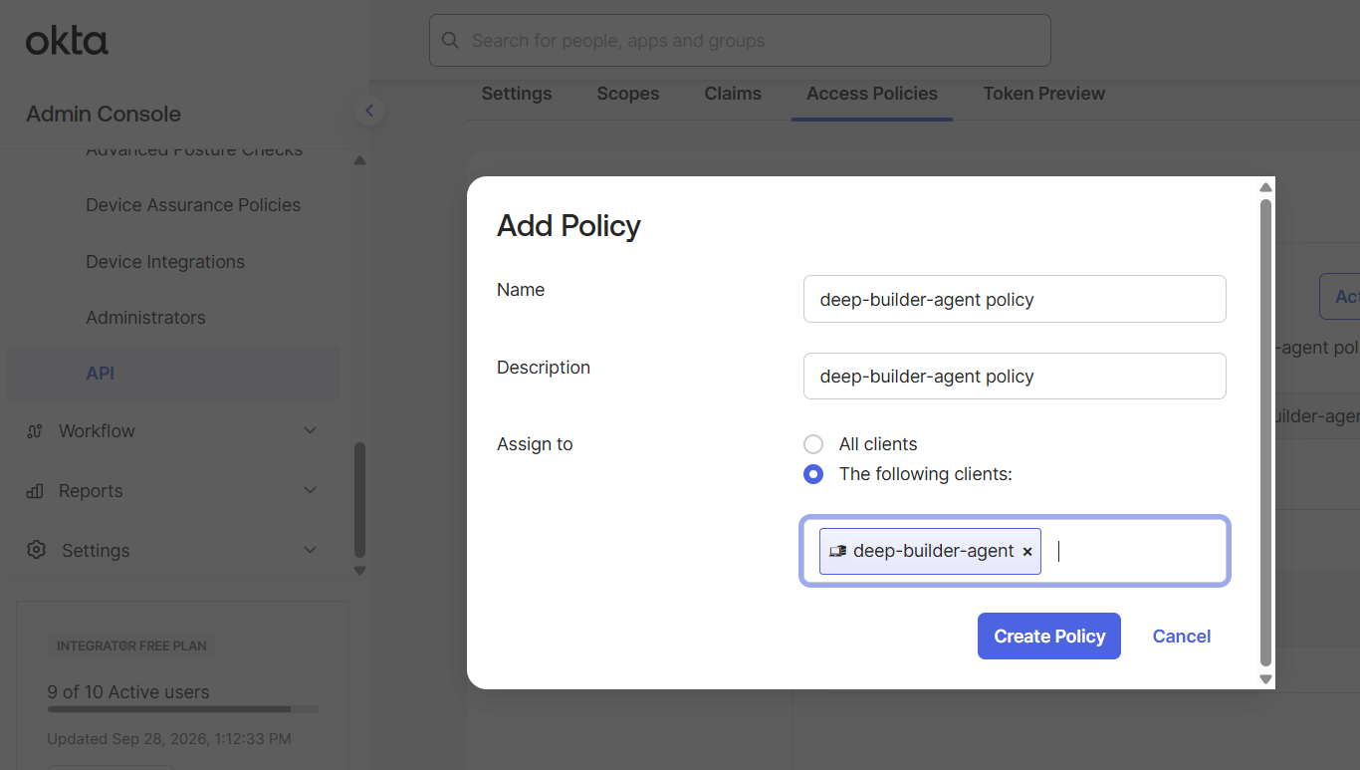The image size is (1360, 770).
Task: Click the Create Policy button
Action: [1049, 636]
